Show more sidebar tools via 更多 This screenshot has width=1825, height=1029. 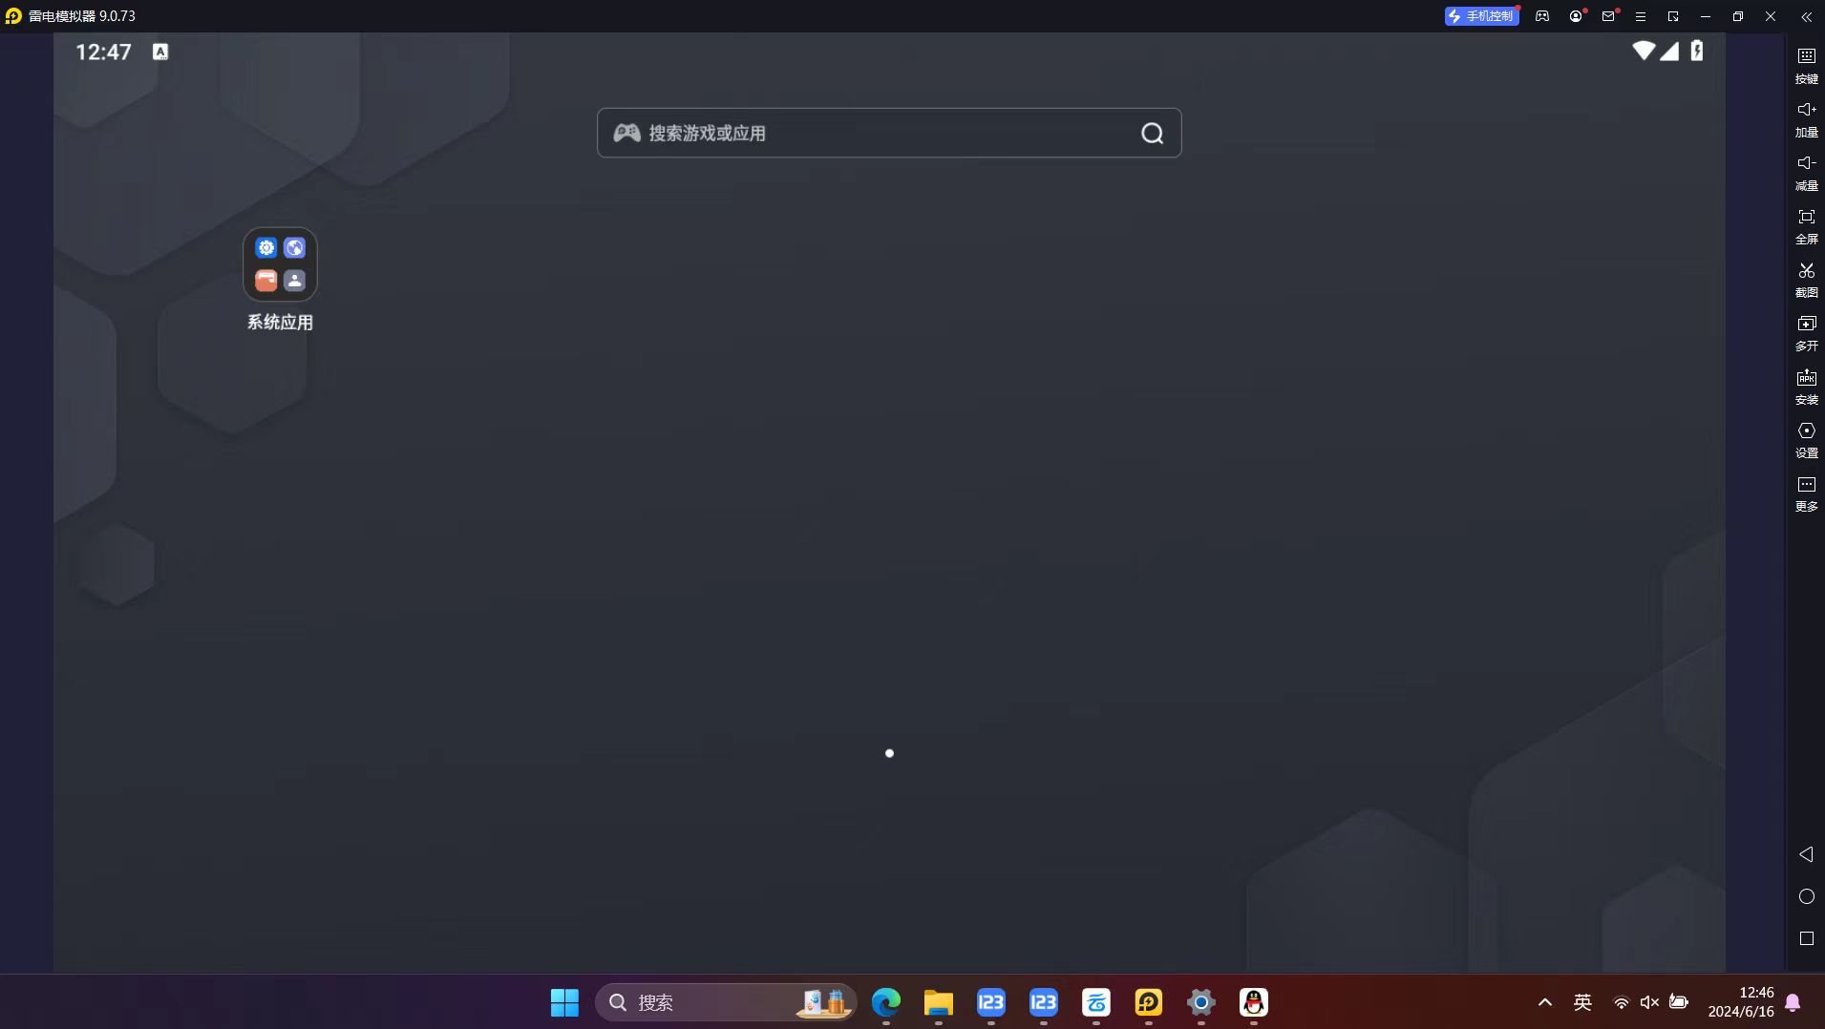tap(1806, 492)
